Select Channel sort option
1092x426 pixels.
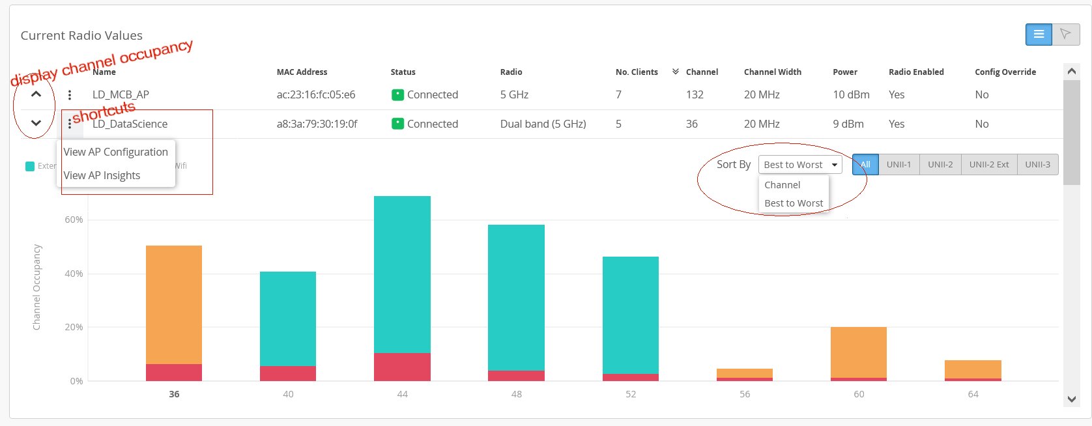[783, 185]
